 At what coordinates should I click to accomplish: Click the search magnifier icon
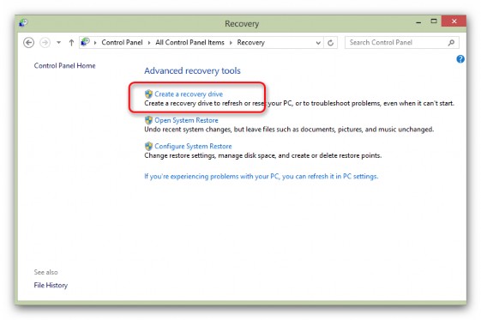coord(451,43)
